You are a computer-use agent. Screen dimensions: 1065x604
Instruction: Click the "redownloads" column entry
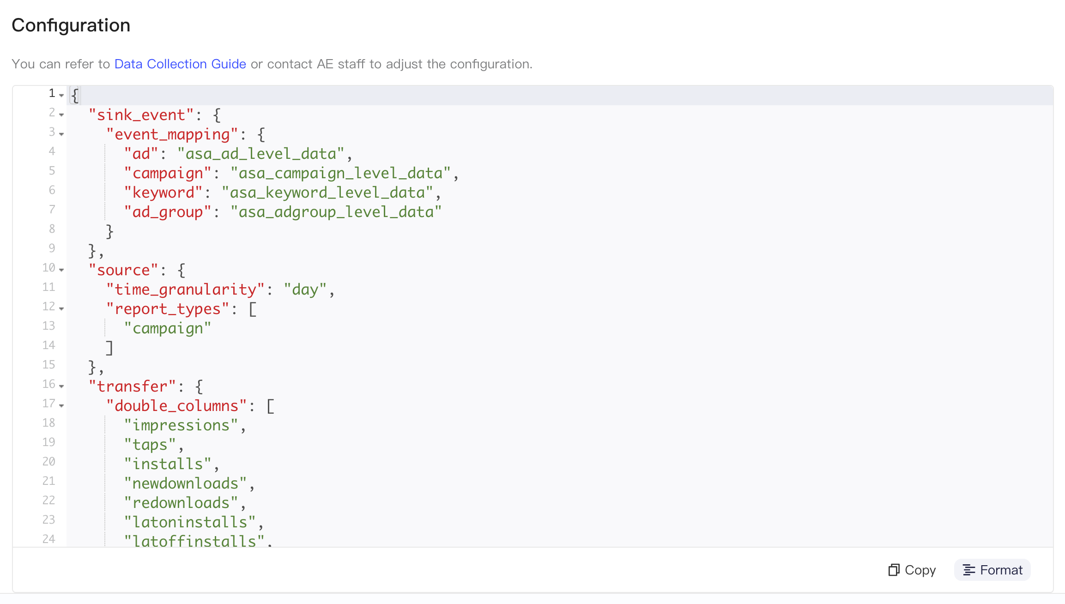(x=181, y=503)
